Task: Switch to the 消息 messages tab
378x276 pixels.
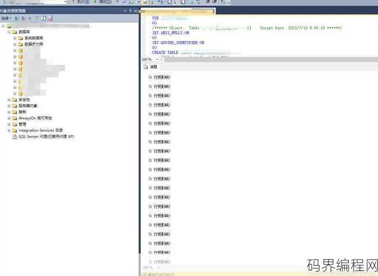Action: point(150,67)
